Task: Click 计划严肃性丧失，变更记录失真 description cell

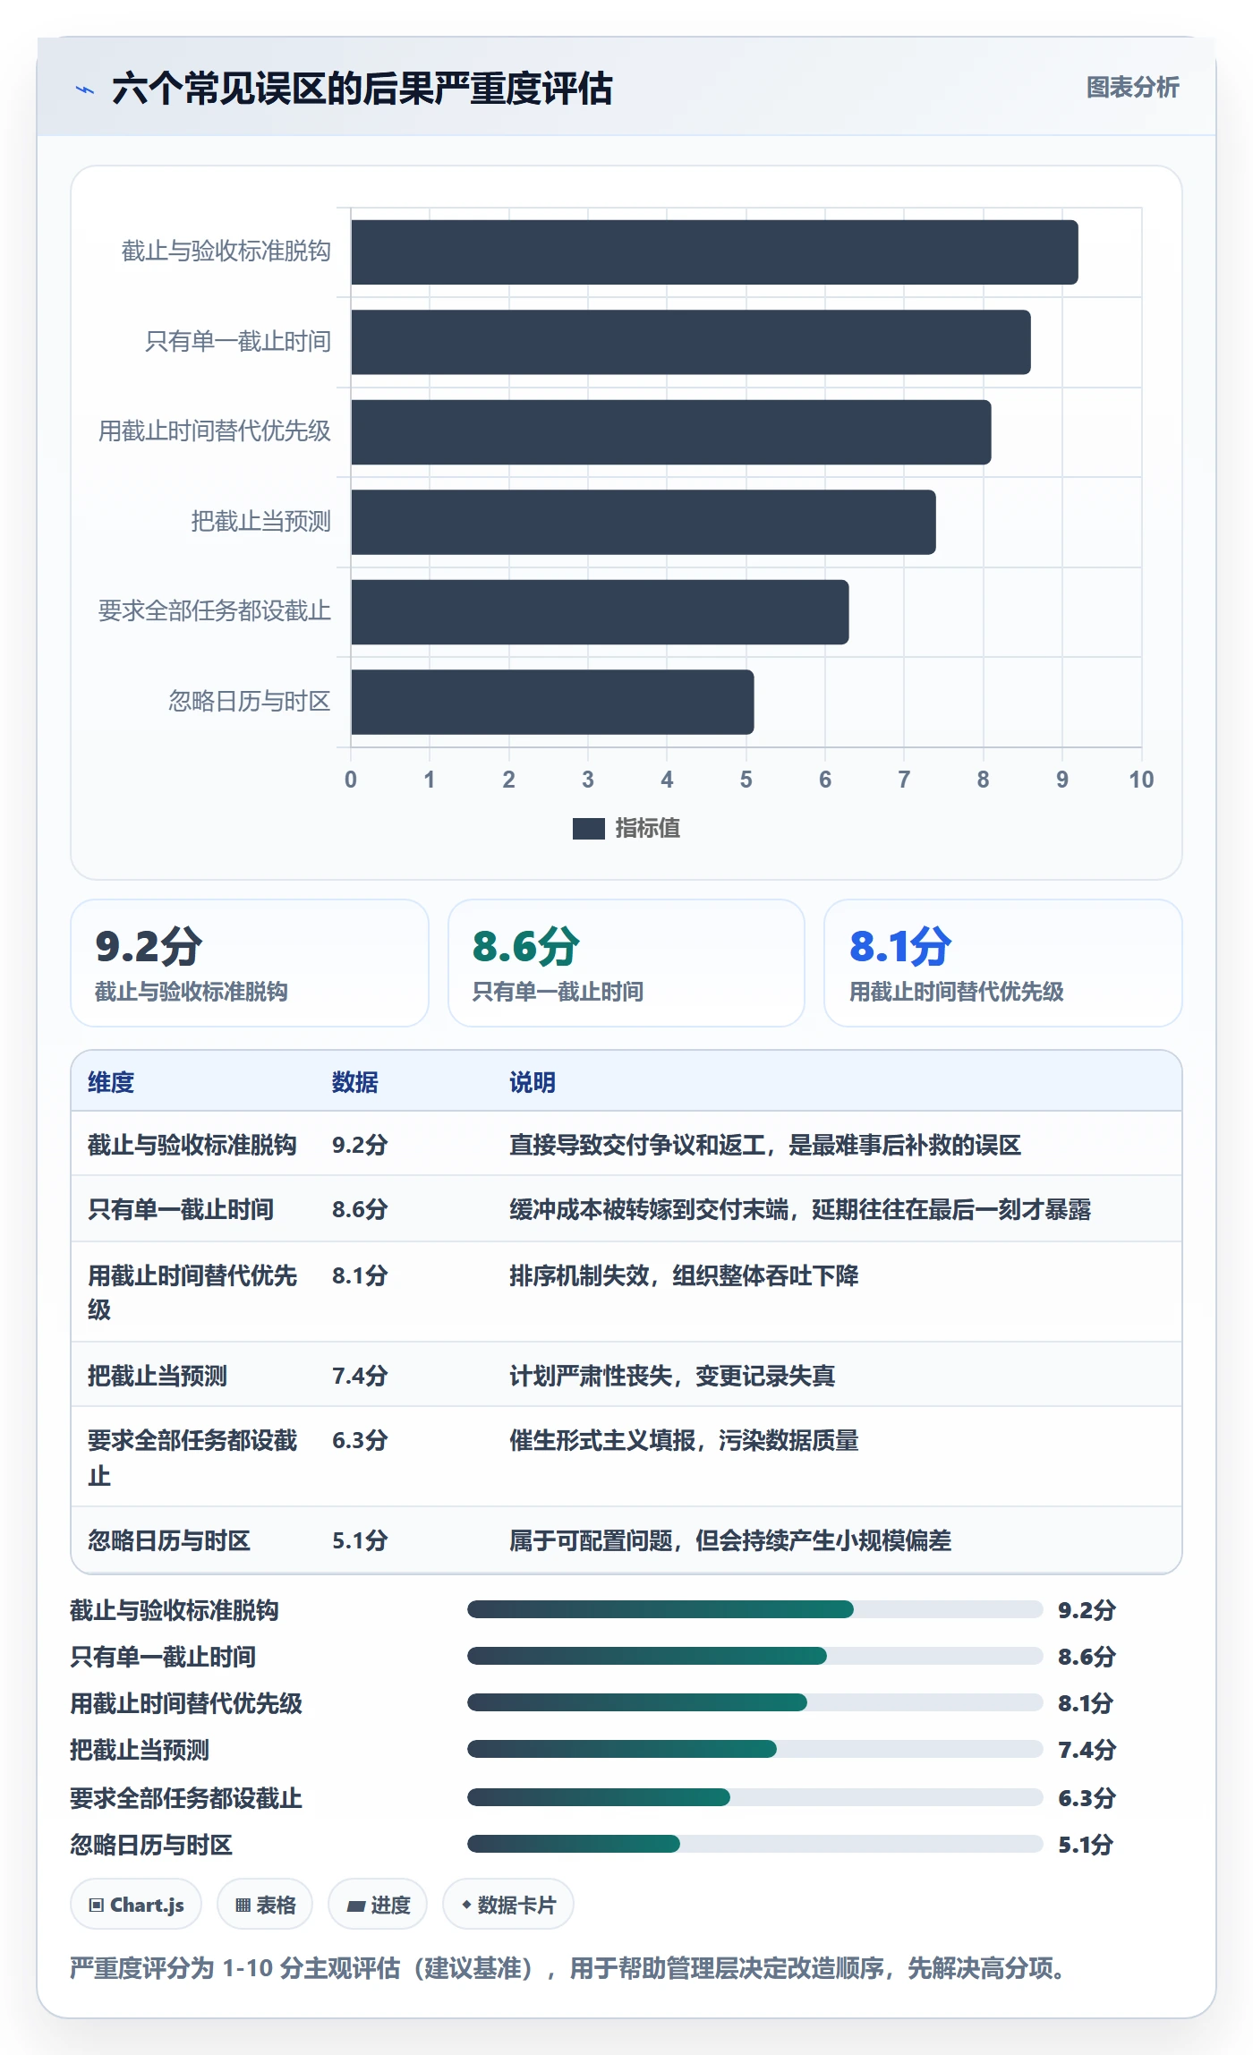Action: click(672, 1376)
